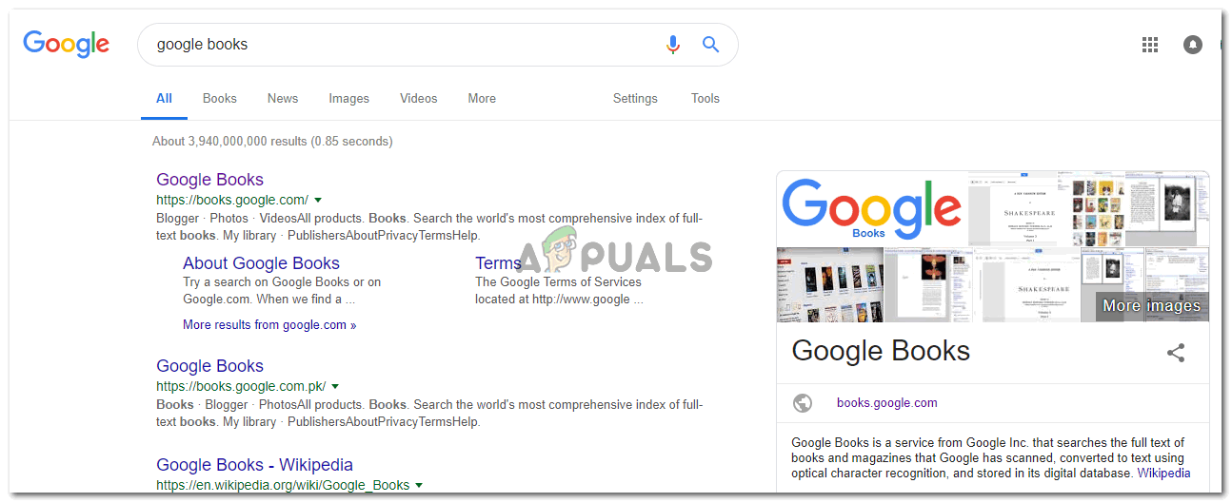The image size is (1232, 503).
Task: Click the globe icon next to books.google.com
Action: [x=803, y=403]
